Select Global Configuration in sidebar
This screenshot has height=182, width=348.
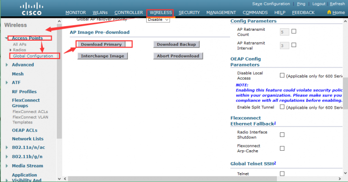[x=33, y=56]
